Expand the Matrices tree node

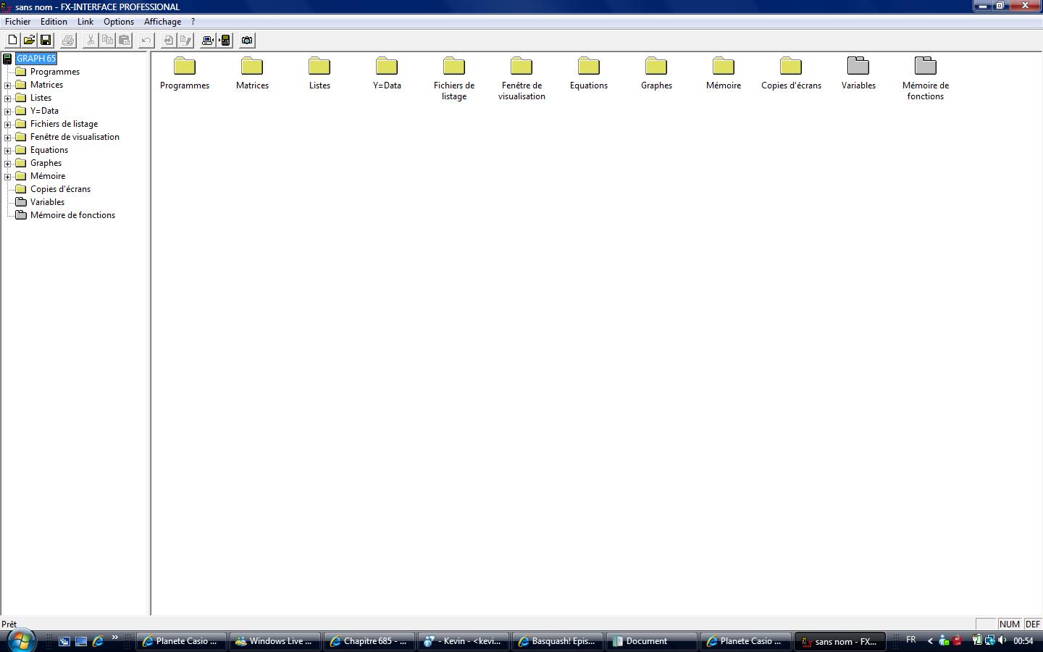pyautogui.click(x=8, y=85)
